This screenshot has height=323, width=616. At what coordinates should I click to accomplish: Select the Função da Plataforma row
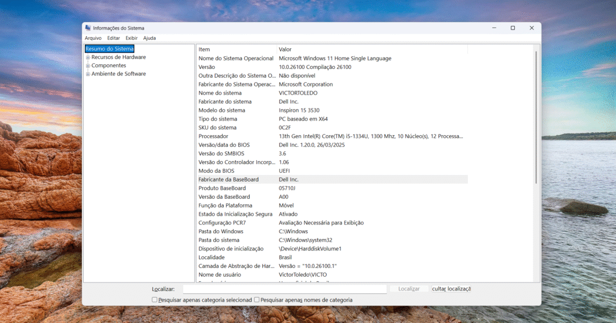(332, 205)
